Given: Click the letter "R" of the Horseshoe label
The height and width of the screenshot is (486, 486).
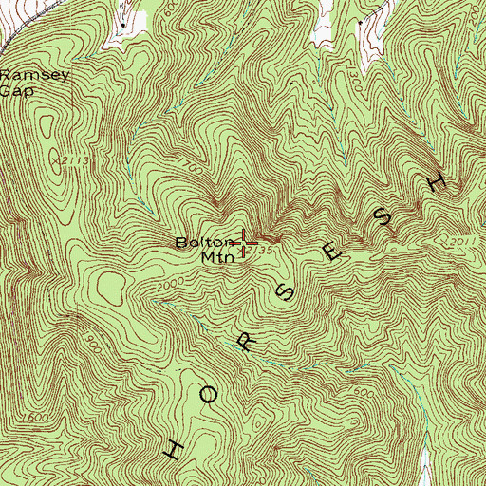Looking at the screenshot, I should [x=247, y=342].
